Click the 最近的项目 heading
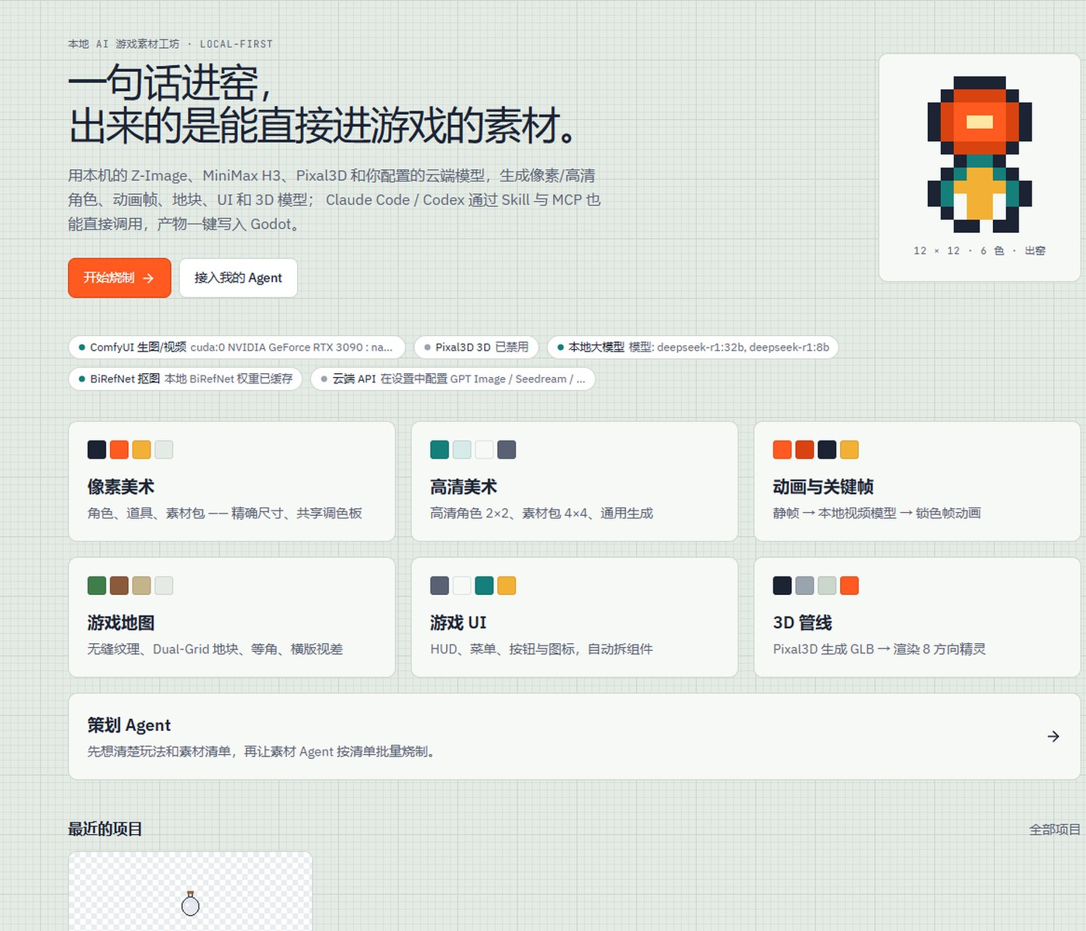 click(105, 829)
